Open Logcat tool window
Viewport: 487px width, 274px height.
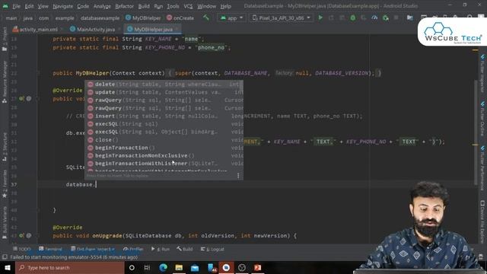pos(212,249)
